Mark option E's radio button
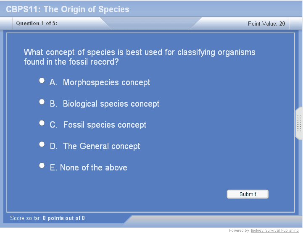Viewport: 303px width, 233px height. tap(42, 165)
